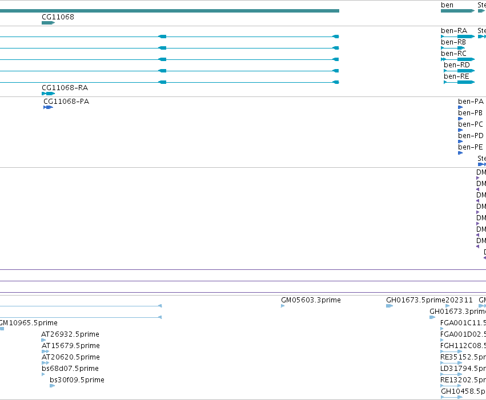Click the ben-RE transcript label

[456, 76]
